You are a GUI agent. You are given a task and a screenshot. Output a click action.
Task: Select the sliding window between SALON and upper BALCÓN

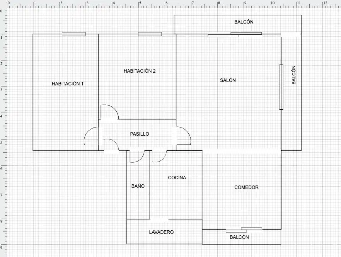click(235, 34)
